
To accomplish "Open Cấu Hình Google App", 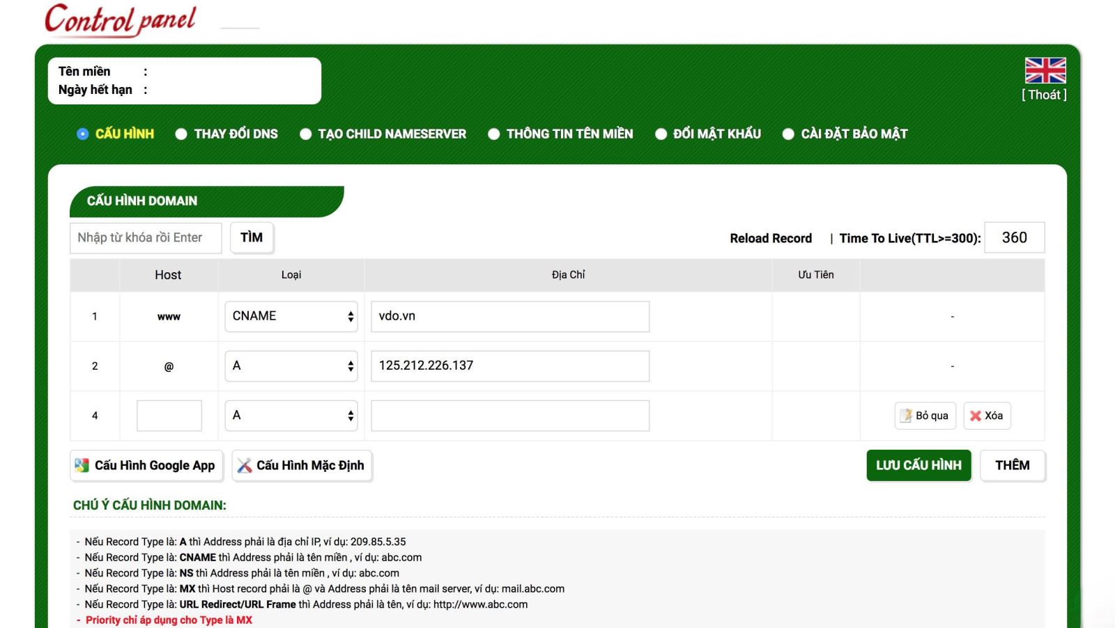I will [x=146, y=465].
